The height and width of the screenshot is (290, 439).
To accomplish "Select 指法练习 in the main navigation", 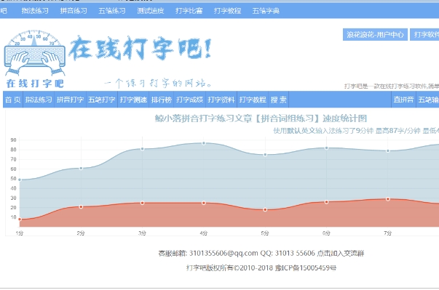I will point(39,100).
